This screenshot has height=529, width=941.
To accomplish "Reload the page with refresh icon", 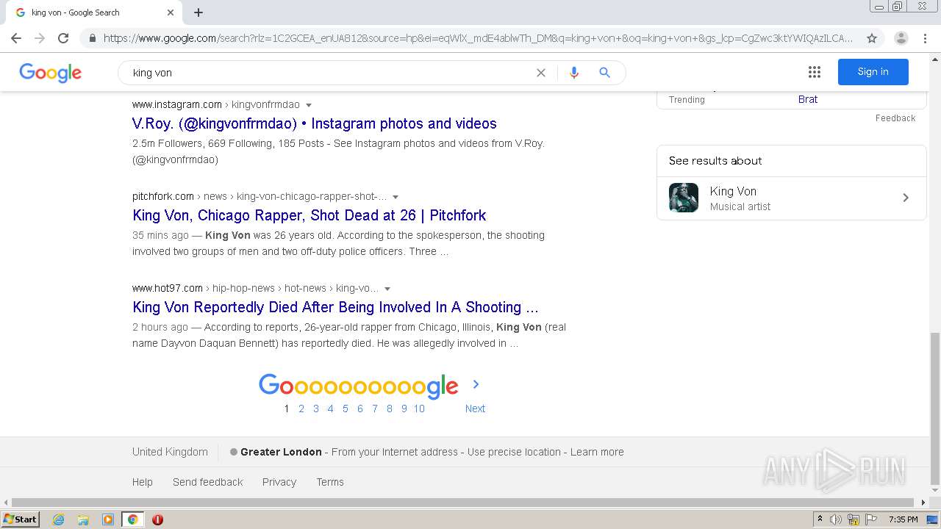I will pos(63,38).
